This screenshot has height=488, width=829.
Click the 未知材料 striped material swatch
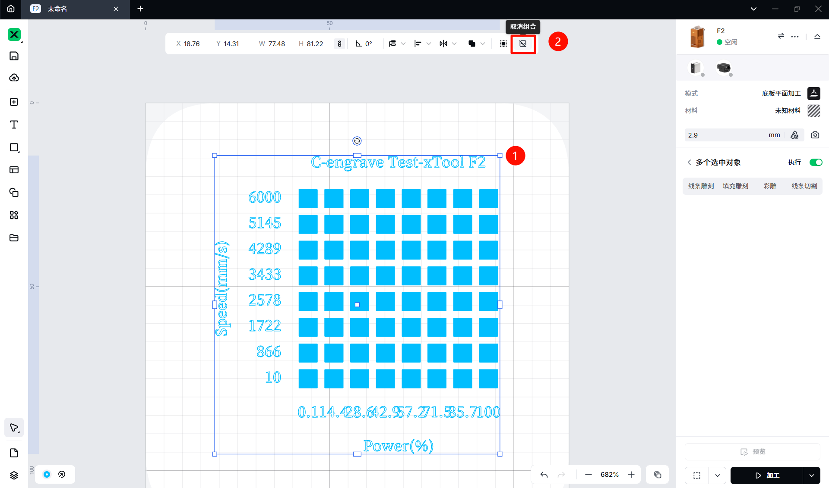813,111
